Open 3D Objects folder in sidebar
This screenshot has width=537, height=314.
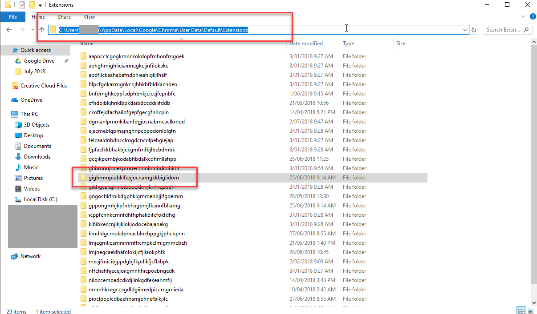(x=37, y=125)
